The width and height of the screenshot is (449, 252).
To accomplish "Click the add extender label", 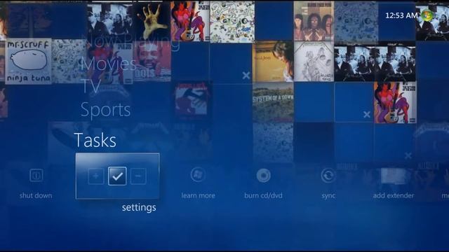I will pos(394,196).
